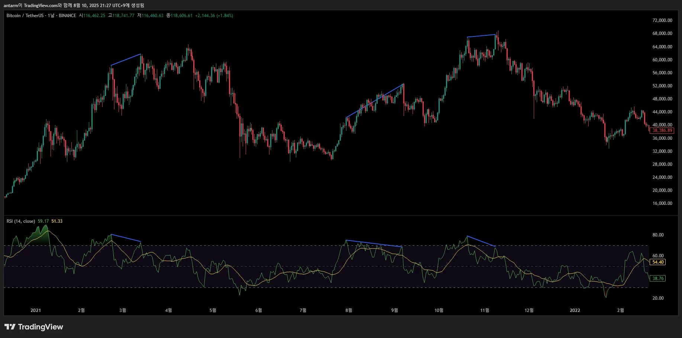Viewport: 682px width, 338px height.
Task: Open the RSI (14, close) indicator label
Action: pos(21,221)
